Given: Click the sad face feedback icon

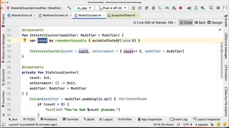Looking at the screenshot, I should click(x=225, y=124).
